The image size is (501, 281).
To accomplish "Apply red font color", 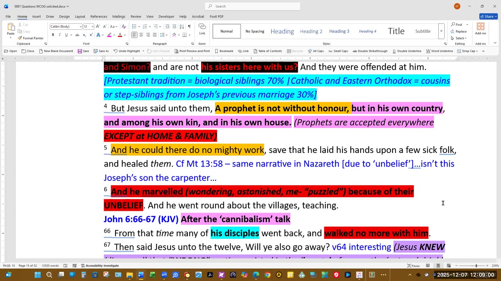I will 120,35.
